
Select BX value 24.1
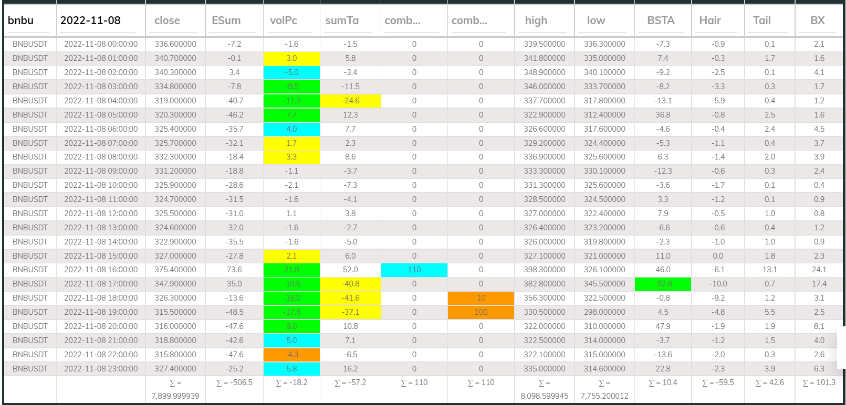point(819,270)
